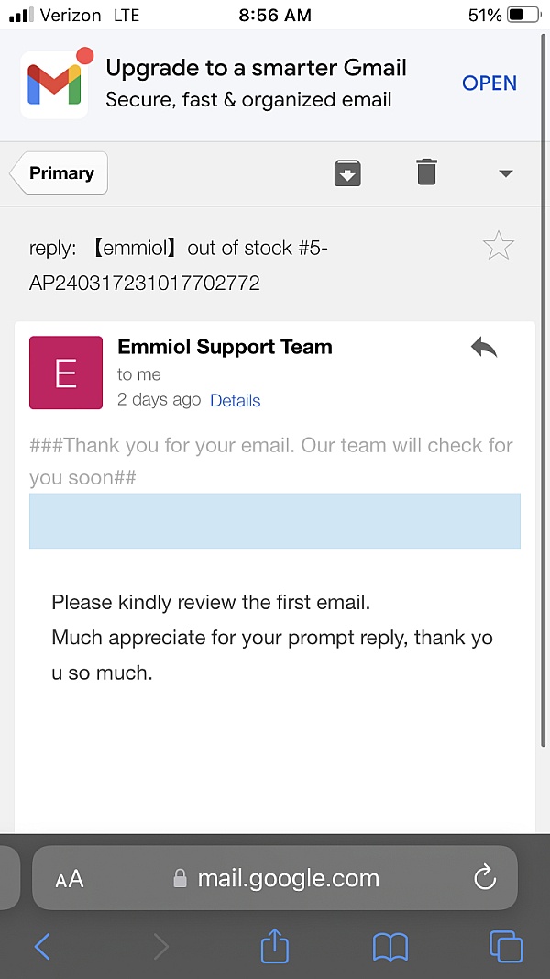Screen dimensions: 550x979
Task: Expand sender Details
Action: (236, 401)
